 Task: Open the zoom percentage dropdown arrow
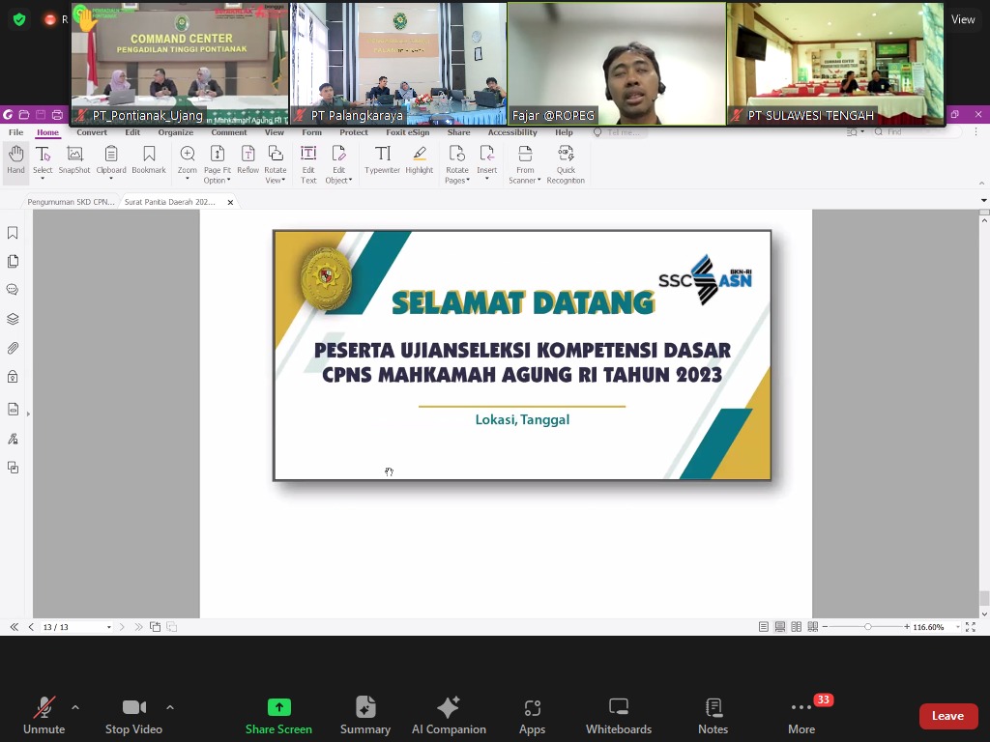click(958, 626)
